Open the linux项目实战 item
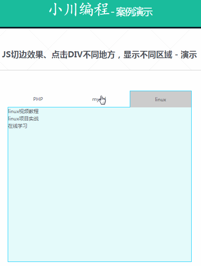Image resolution: width=201 pixels, height=266 pixels. coord(23,119)
